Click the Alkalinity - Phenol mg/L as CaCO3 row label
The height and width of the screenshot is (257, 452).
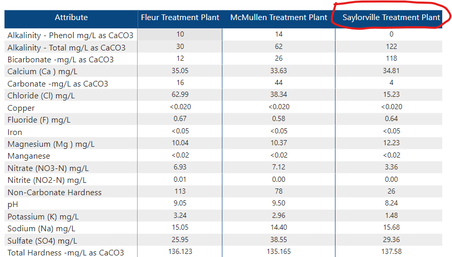point(70,36)
